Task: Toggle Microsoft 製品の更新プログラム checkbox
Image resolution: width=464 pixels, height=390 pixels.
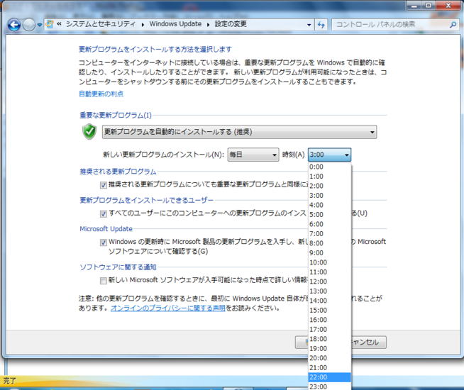Action: coord(104,243)
